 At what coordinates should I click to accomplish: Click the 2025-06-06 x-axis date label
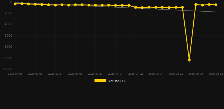(x=196, y=74)
